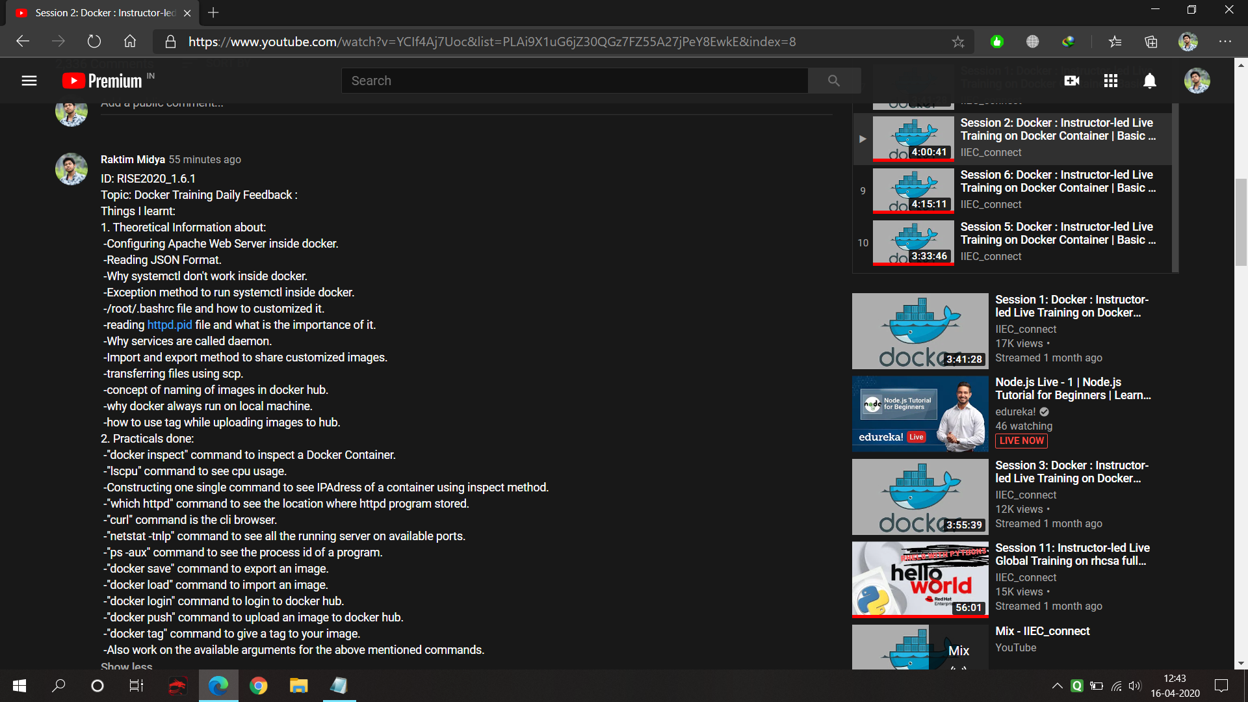This screenshot has height=702, width=1248.
Task: Show hidden system tray icons
Action: [x=1057, y=686]
